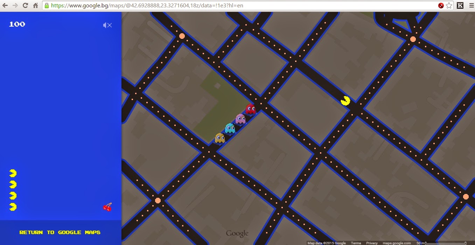Open the browser home page
The height and width of the screenshot is (245, 475).
35,6
